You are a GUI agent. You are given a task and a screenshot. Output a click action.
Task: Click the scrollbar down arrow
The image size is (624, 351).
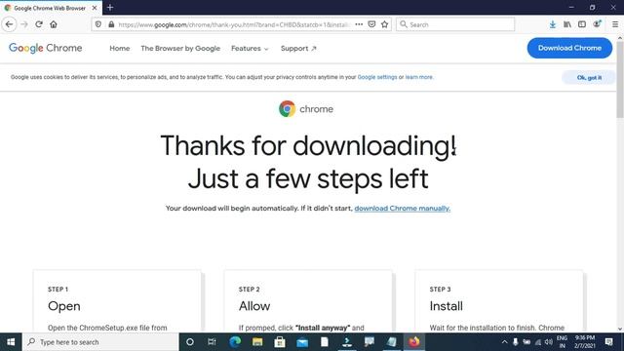tap(620, 329)
